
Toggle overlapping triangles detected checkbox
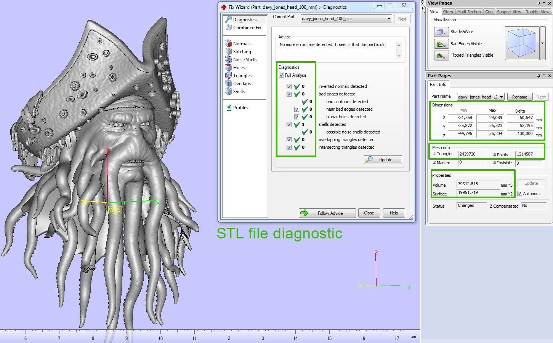coord(289,140)
